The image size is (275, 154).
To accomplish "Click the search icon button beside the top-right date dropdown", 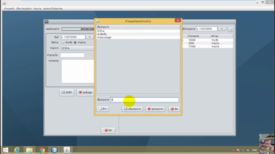I will [230, 29].
